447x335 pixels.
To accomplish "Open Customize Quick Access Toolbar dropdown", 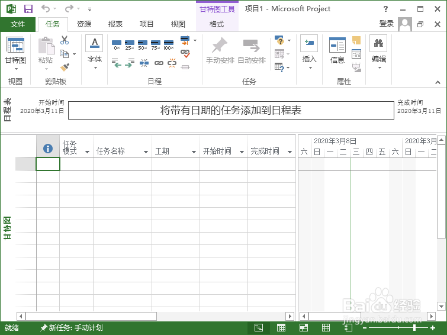I will 89,9.
